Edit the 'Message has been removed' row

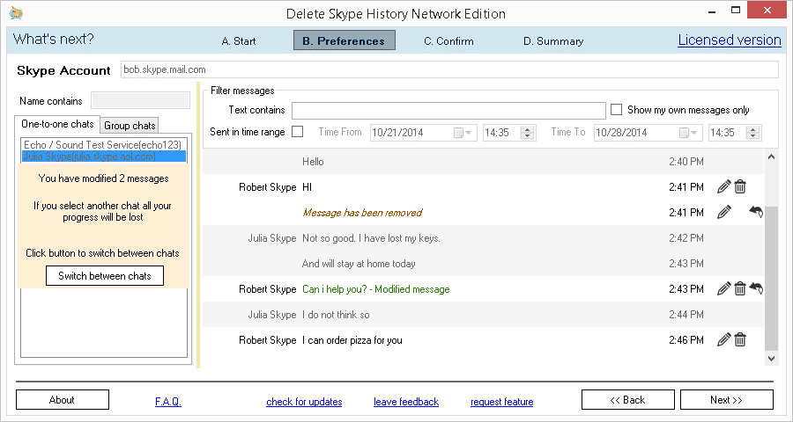point(723,212)
